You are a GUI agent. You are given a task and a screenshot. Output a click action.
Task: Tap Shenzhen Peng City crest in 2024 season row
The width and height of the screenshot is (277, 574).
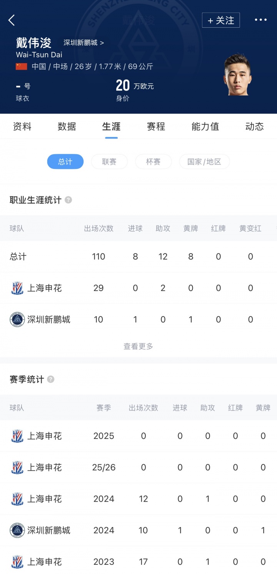[x=17, y=531]
